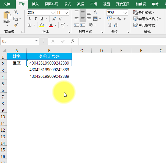Toggle align right
This screenshot has width=166, height=163.
pos(89,19)
